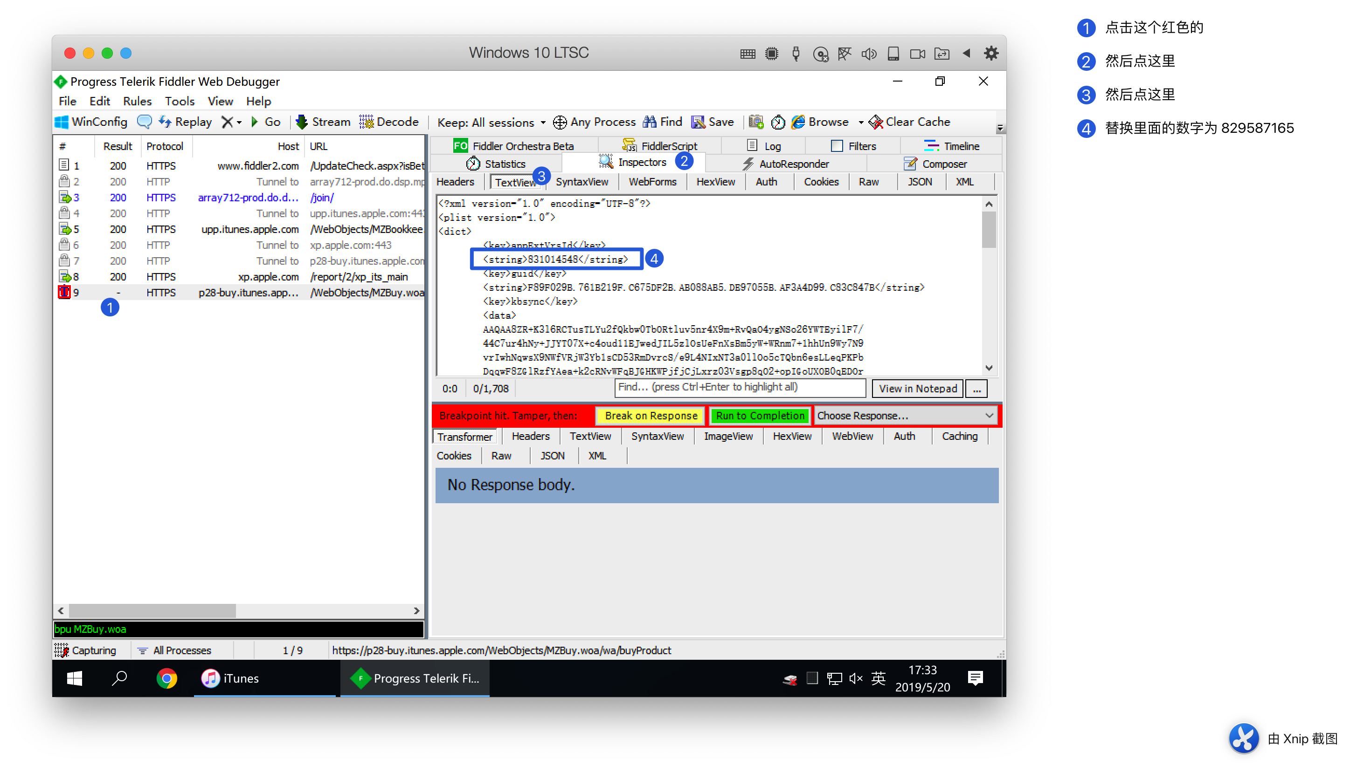Click the taskbar search magnifier icon
Viewport: 1357px width, 766px height.
click(x=119, y=678)
